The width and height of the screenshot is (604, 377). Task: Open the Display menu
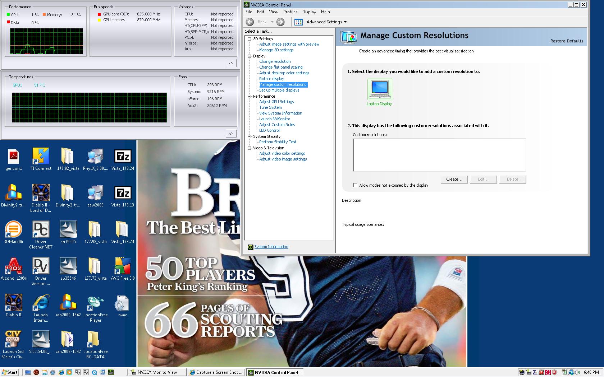[309, 12]
